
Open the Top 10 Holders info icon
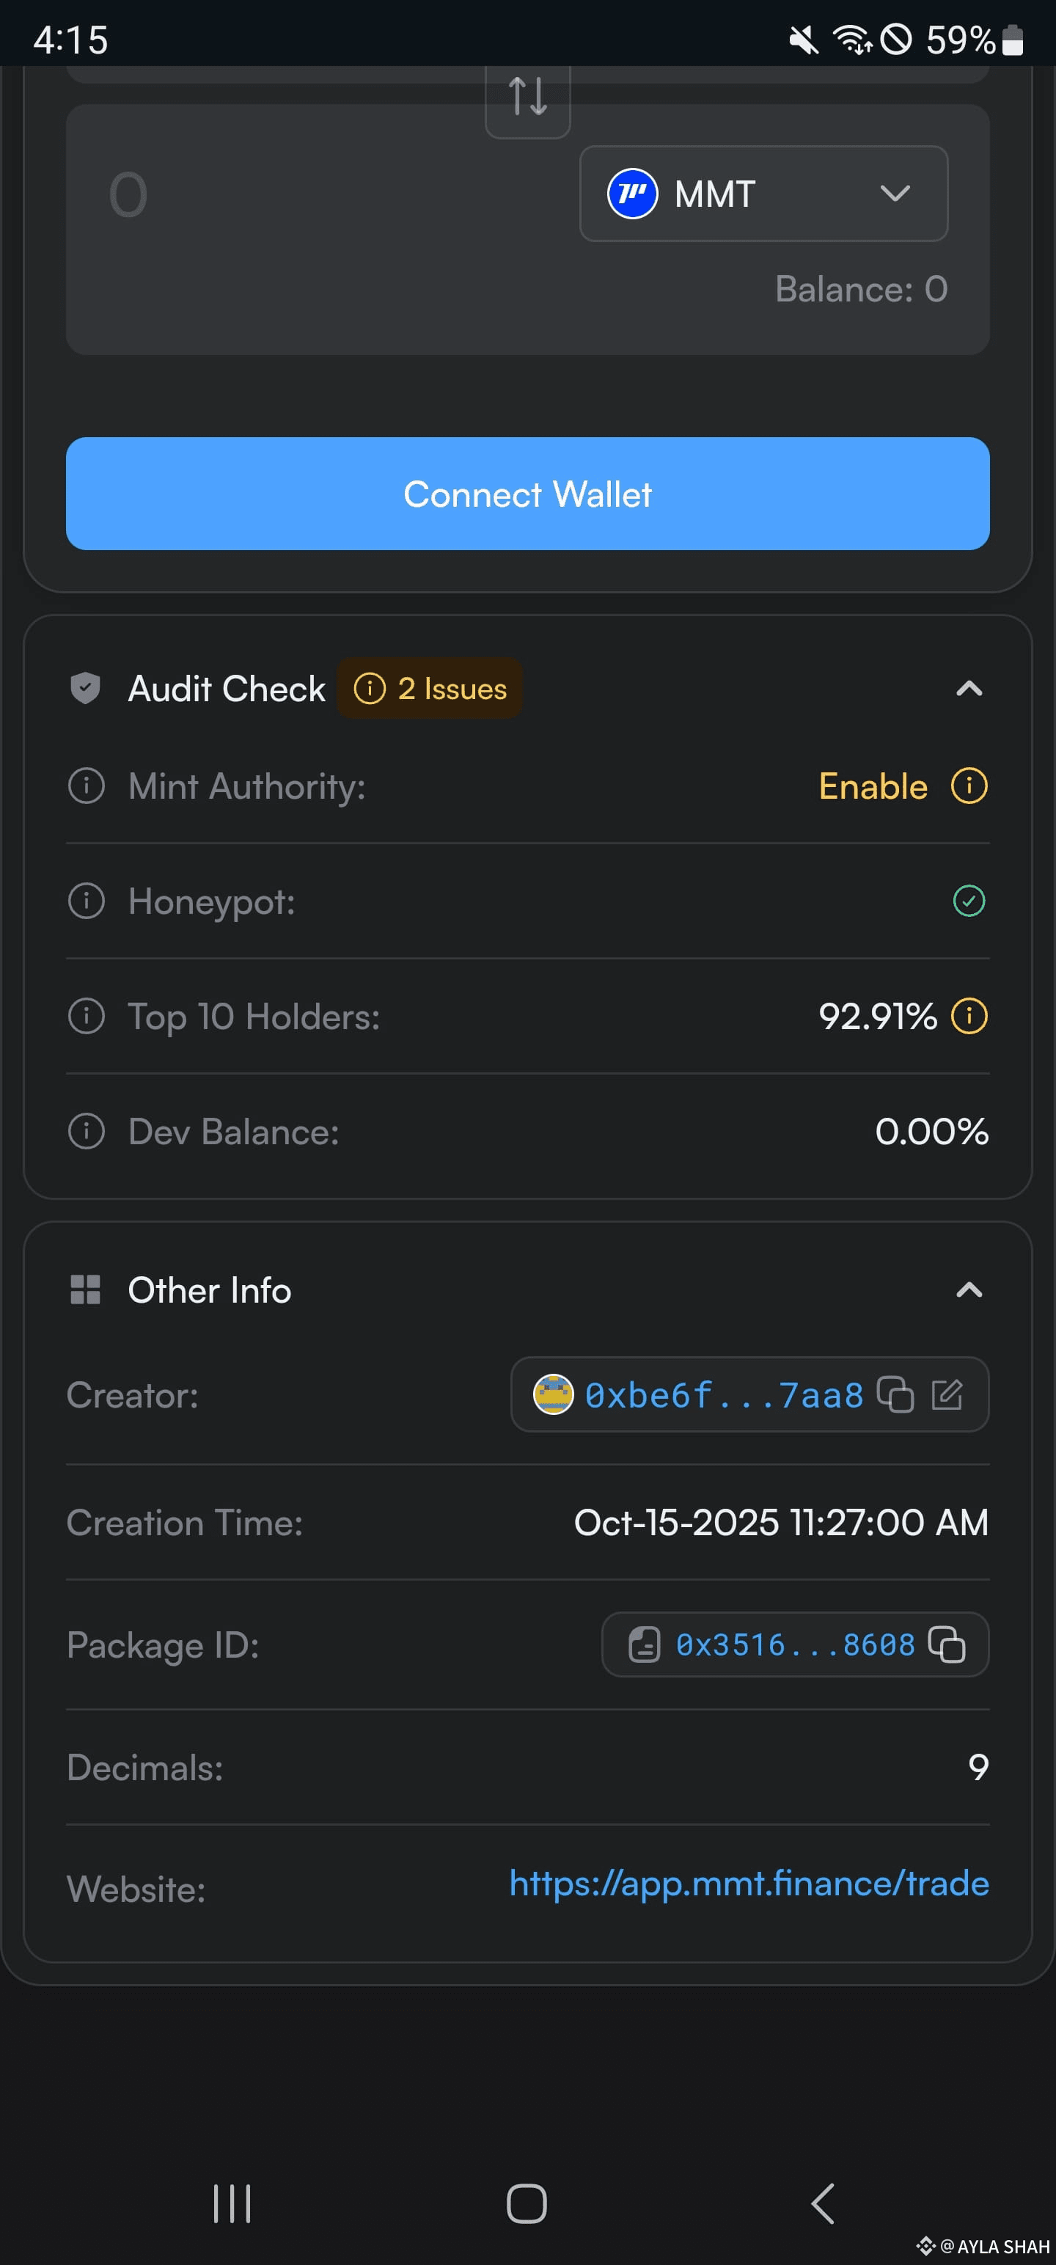[87, 1016]
